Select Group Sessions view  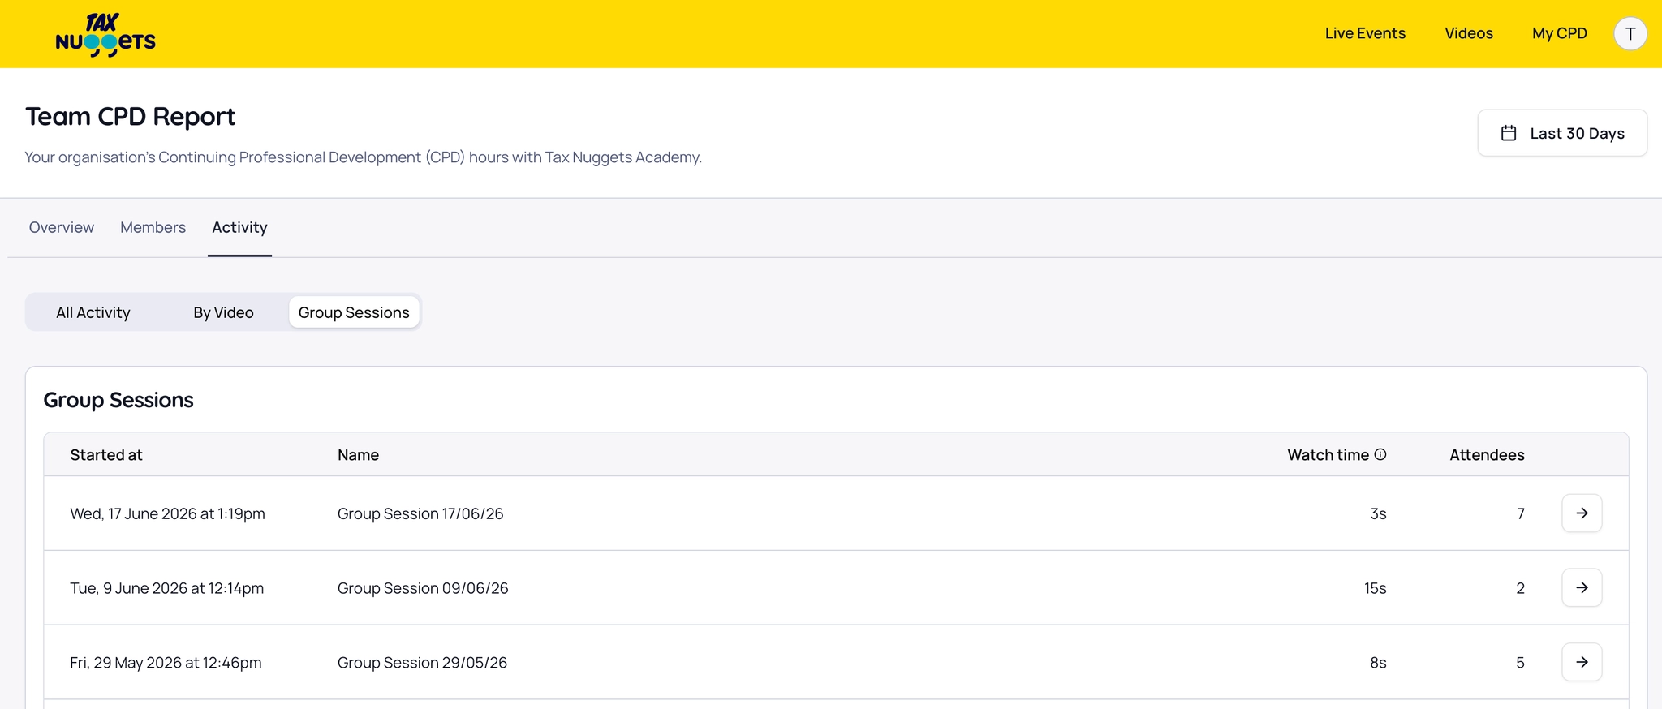tap(354, 312)
